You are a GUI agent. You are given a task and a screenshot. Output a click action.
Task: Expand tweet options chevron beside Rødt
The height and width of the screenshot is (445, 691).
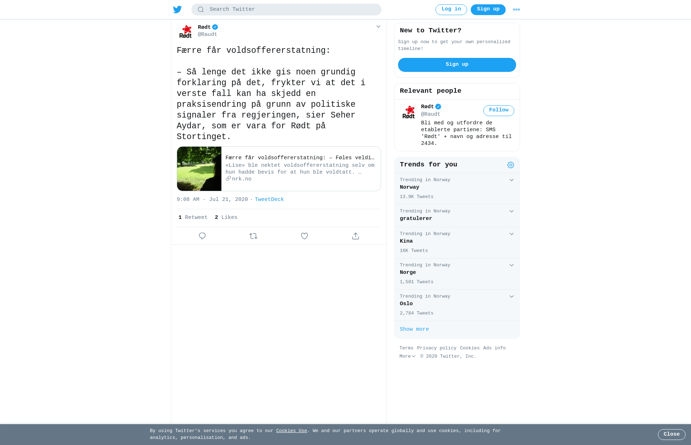pos(378,27)
